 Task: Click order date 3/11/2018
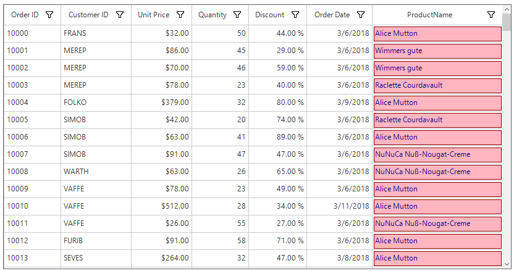[340, 206]
